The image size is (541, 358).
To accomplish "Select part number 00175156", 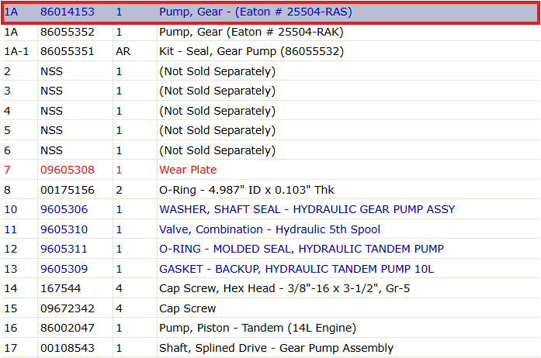I will tap(68, 190).
